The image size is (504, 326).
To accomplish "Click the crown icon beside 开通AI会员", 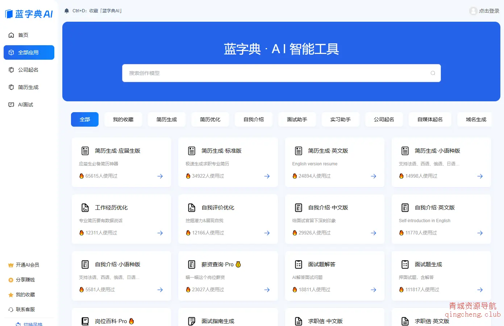I will 10,264.
